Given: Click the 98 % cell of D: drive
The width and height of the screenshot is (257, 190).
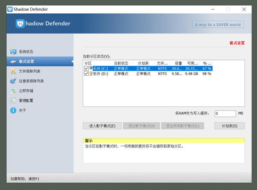Looking at the screenshot, I should [x=207, y=74].
